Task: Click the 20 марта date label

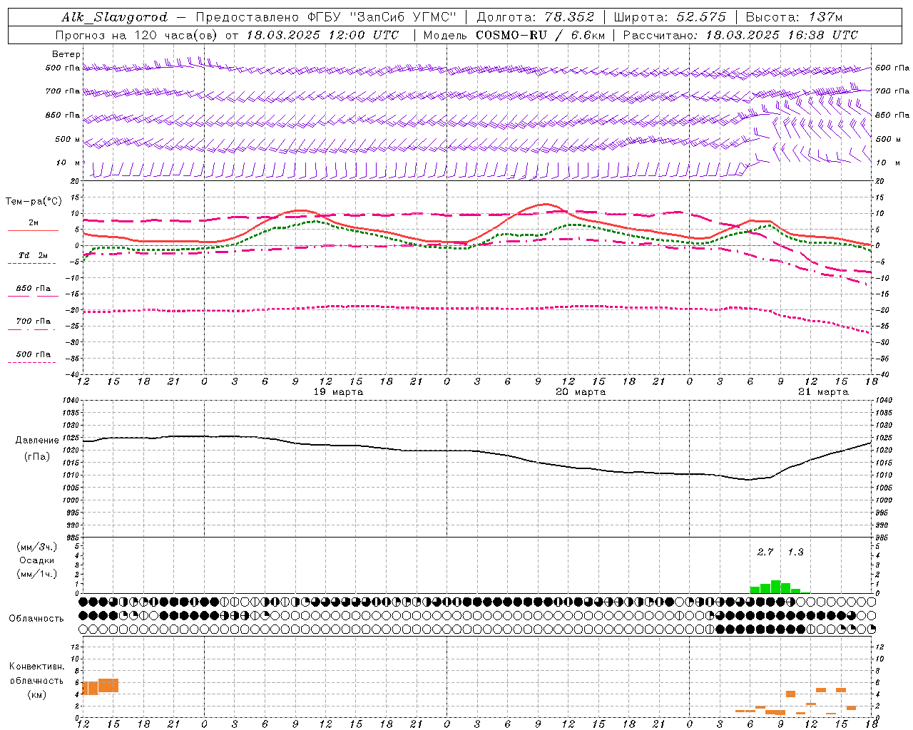Action: click(581, 392)
